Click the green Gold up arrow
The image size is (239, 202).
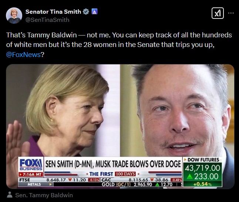pos(157,184)
